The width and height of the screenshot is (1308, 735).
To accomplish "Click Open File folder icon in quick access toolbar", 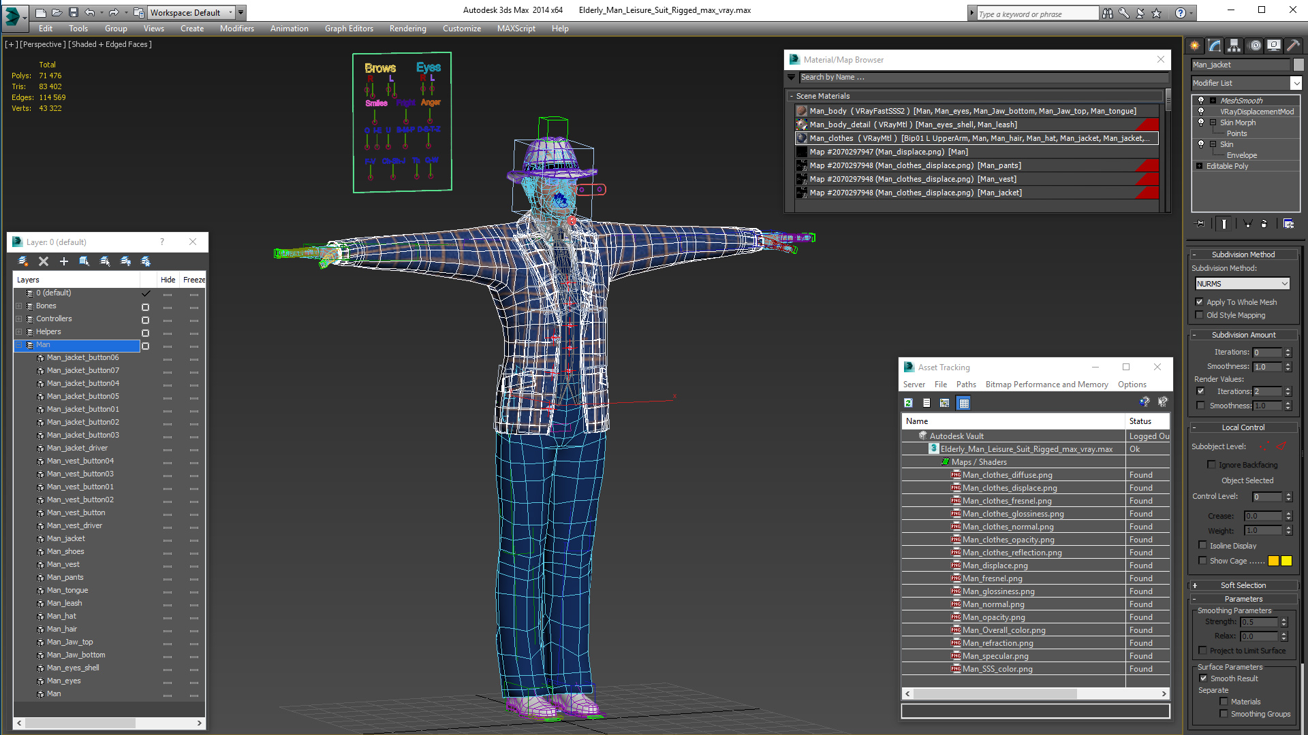I will 57,12.
